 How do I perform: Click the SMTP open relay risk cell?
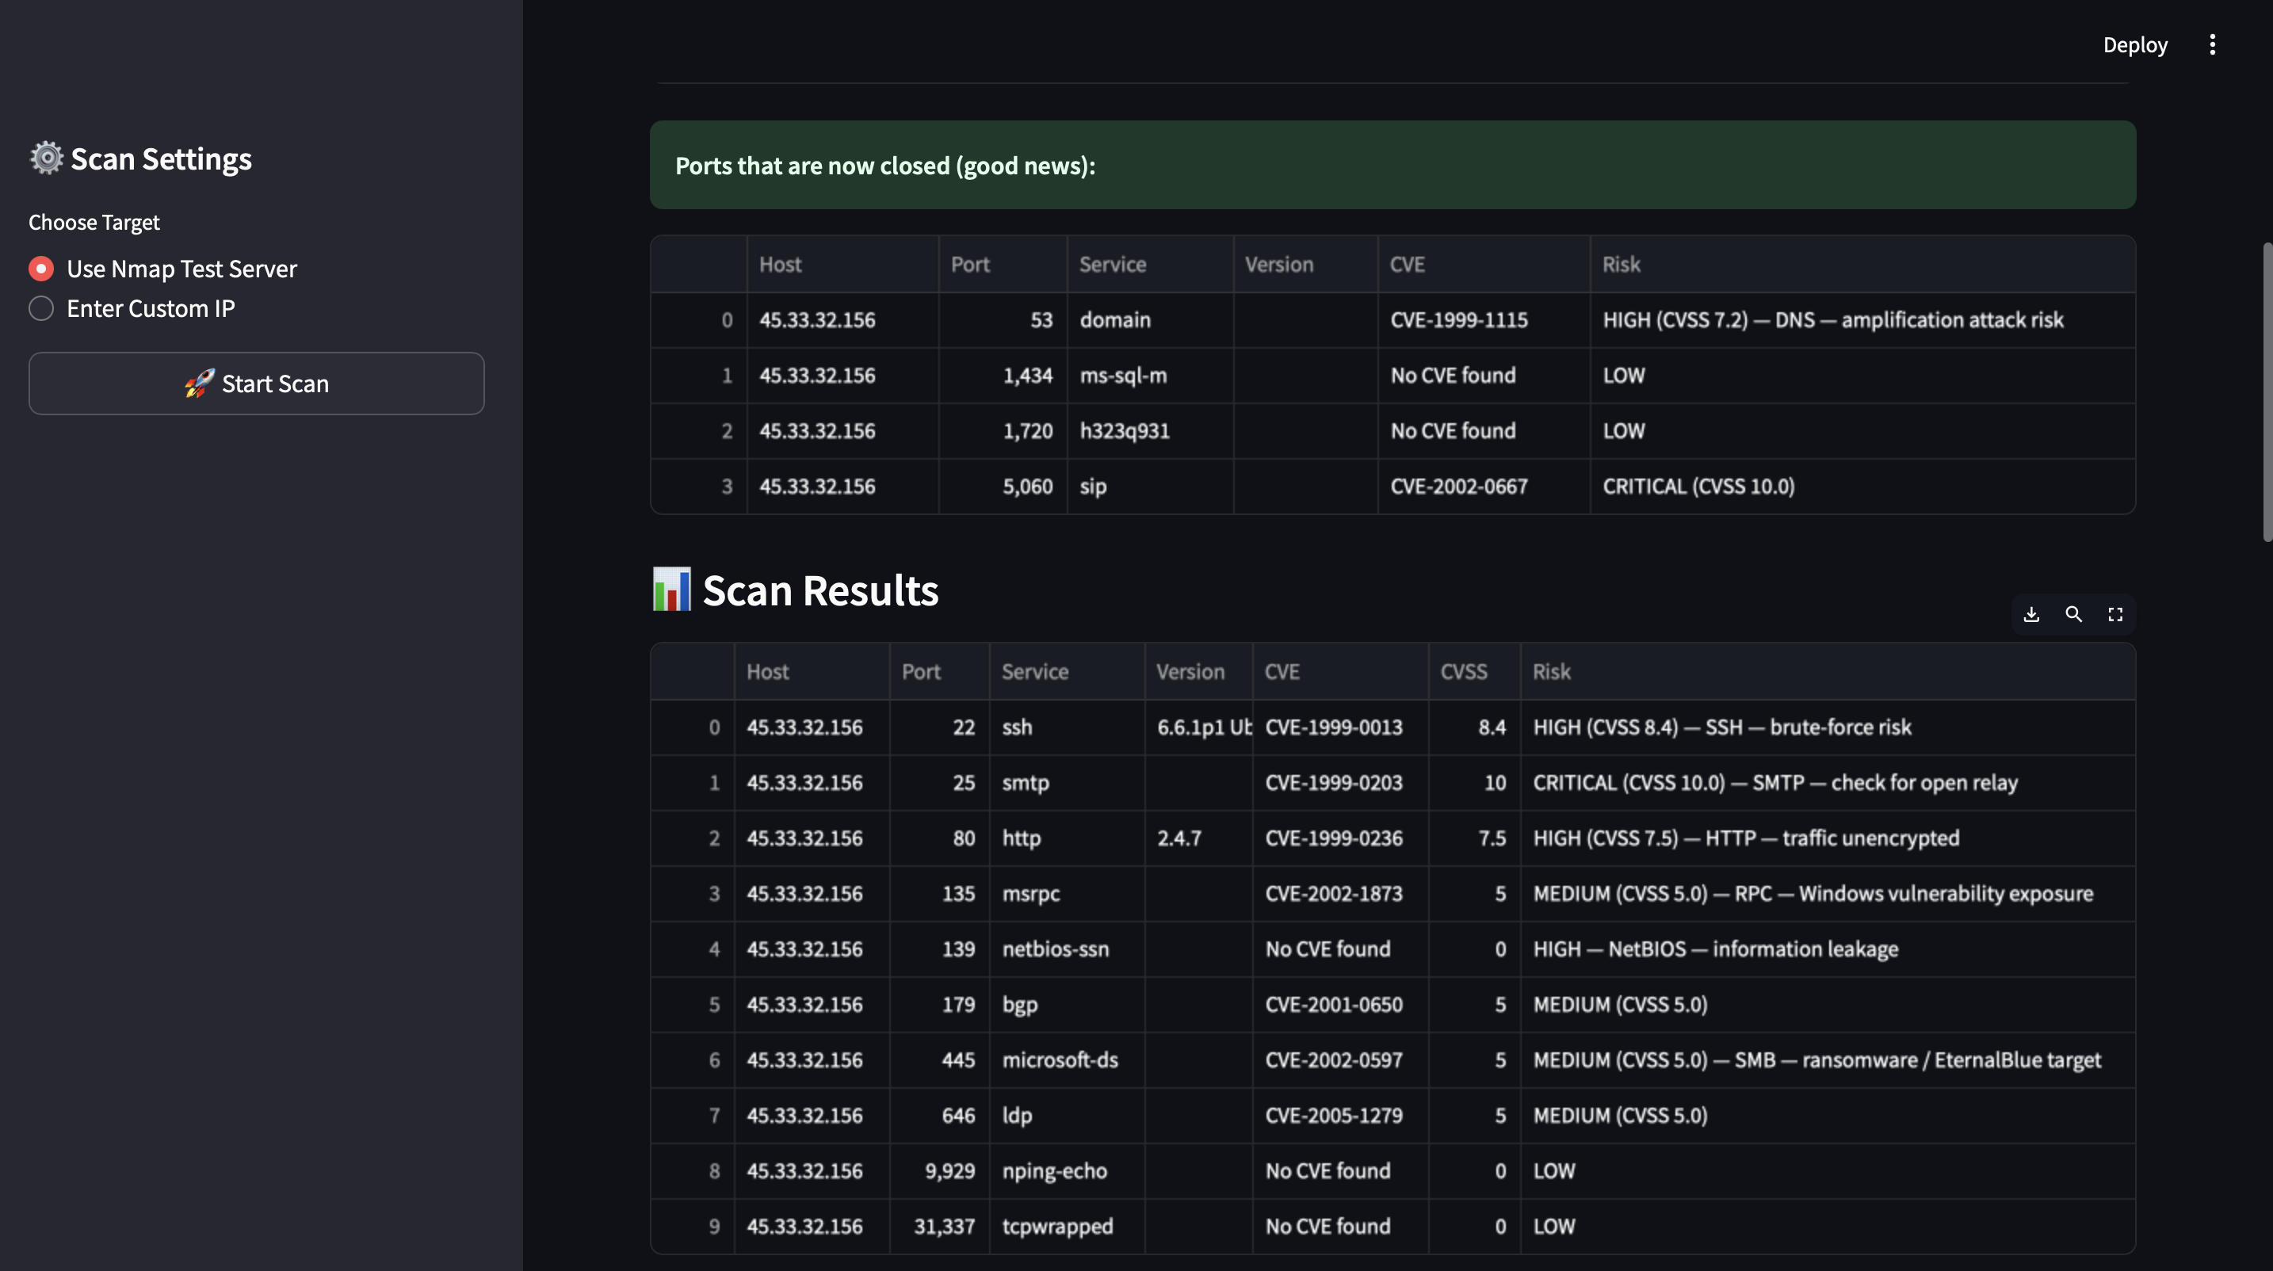[1828, 783]
